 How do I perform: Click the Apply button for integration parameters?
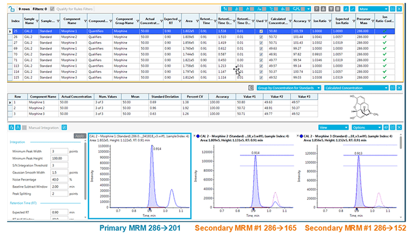pyautogui.click(x=79, y=135)
